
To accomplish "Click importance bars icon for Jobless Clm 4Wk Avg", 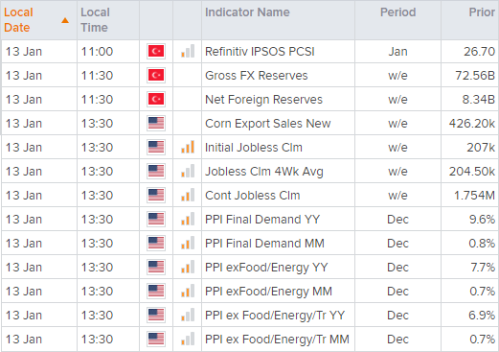I will (x=188, y=171).
